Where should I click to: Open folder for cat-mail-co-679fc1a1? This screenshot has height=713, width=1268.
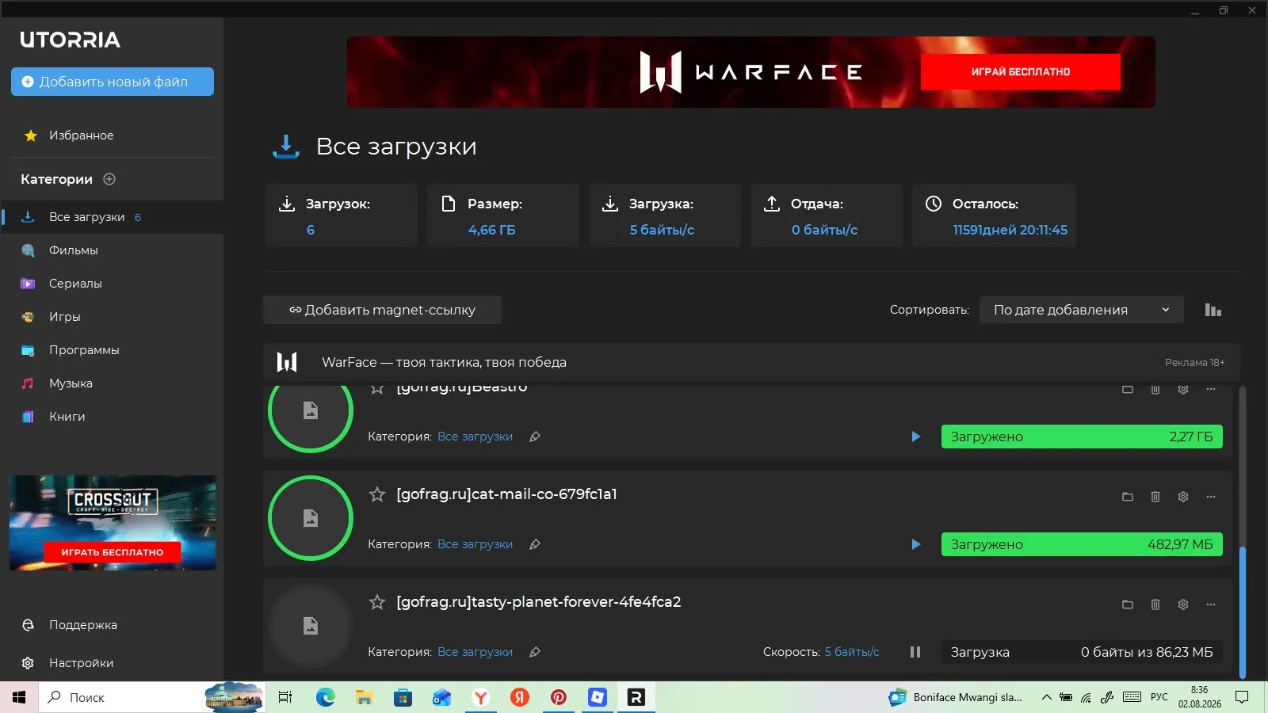tap(1128, 497)
